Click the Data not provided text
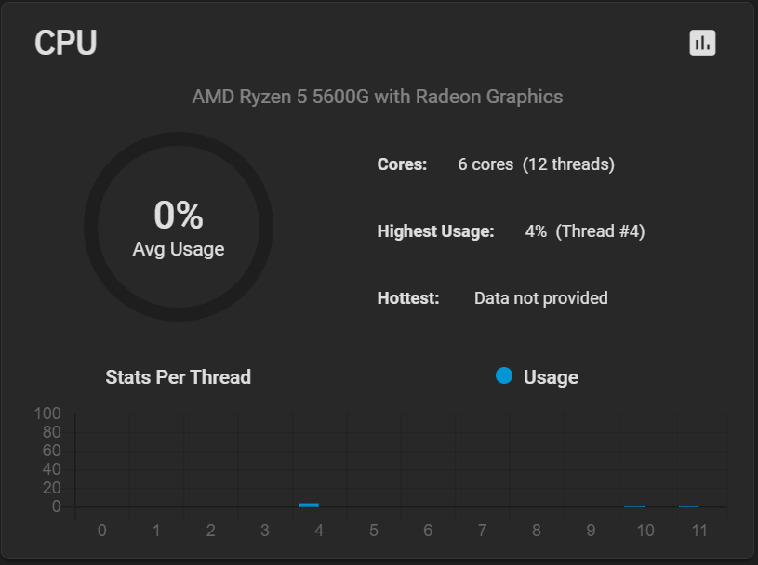The width and height of the screenshot is (758, 565). tap(541, 298)
